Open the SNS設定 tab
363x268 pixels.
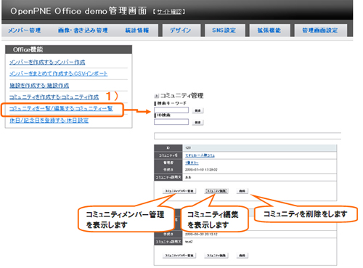(224, 31)
